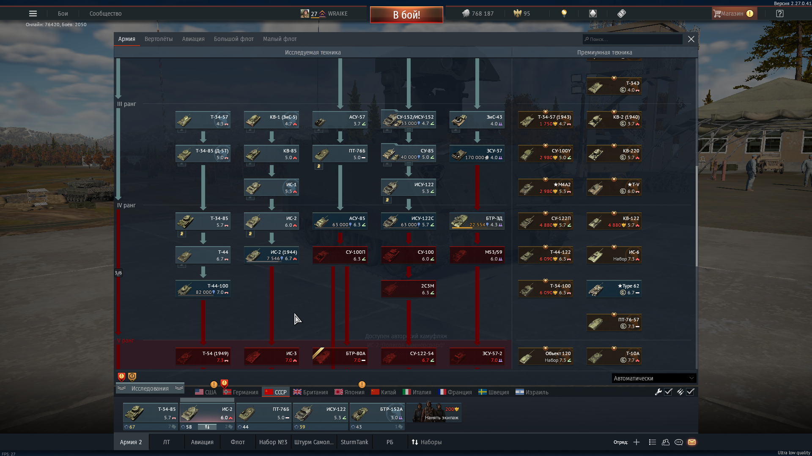Click the Silver Lions balance 768 187
This screenshot has height=456, width=812.
(x=478, y=14)
